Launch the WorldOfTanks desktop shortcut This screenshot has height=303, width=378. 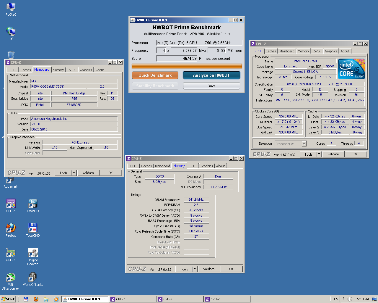coord(33,280)
